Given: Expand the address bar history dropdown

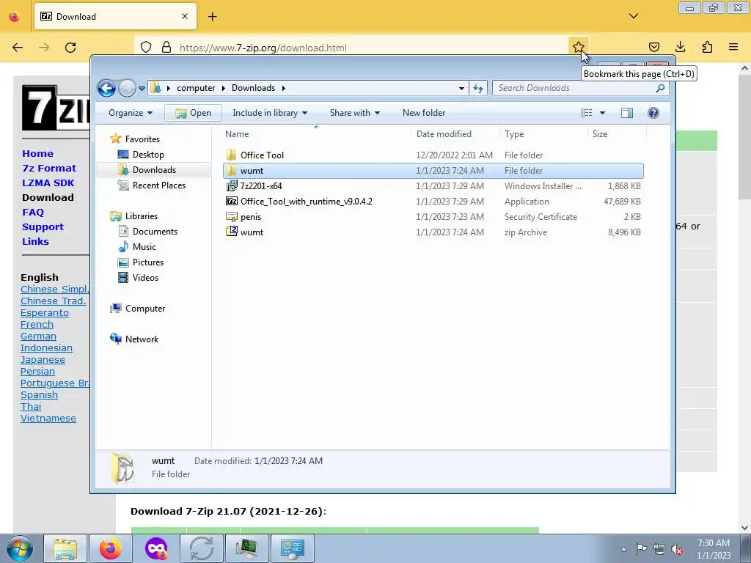Looking at the screenshot, I should click(x=461, y=88).
